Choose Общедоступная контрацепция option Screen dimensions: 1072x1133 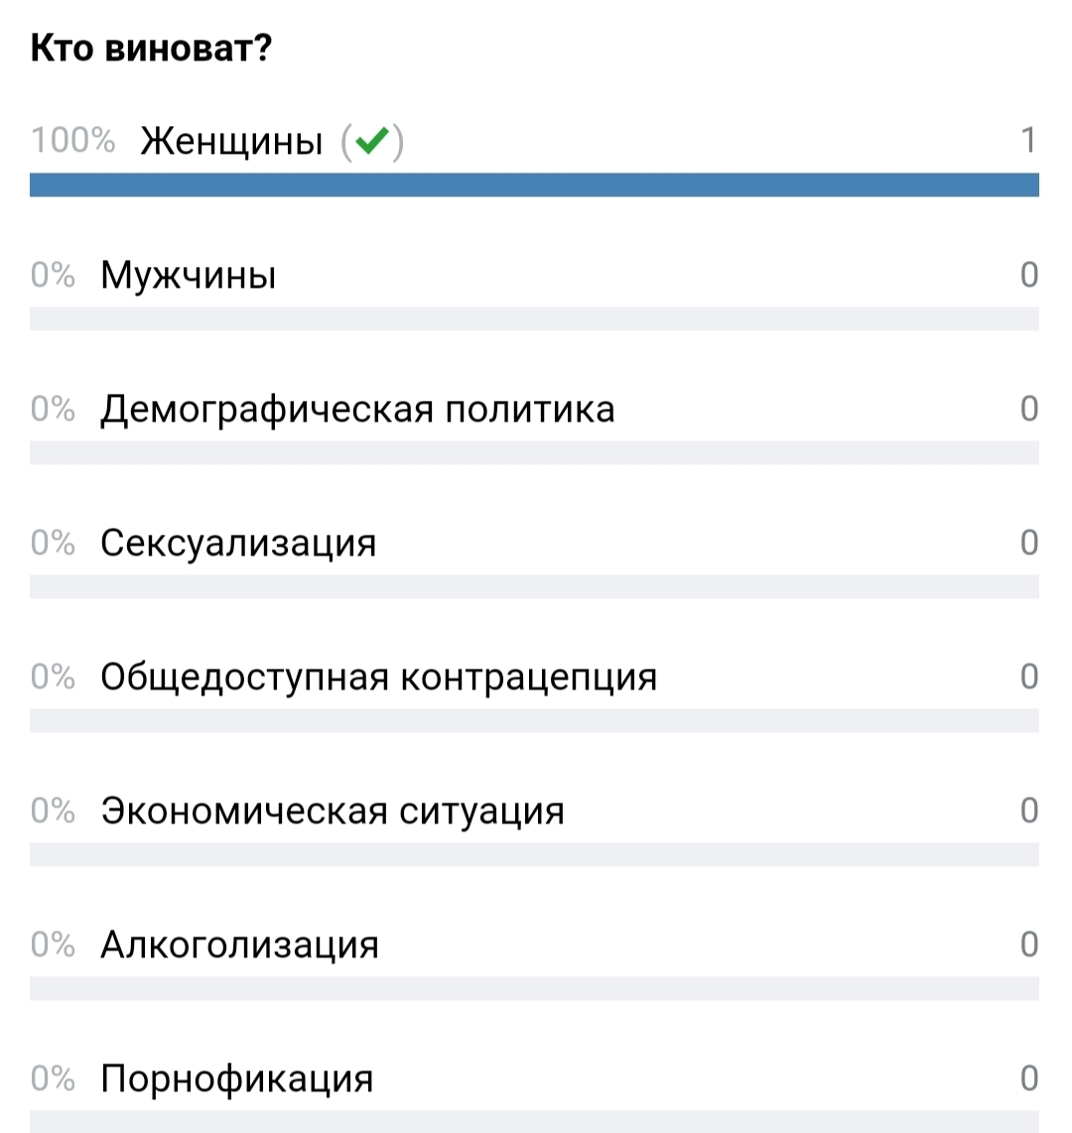(x=378, y=677)
